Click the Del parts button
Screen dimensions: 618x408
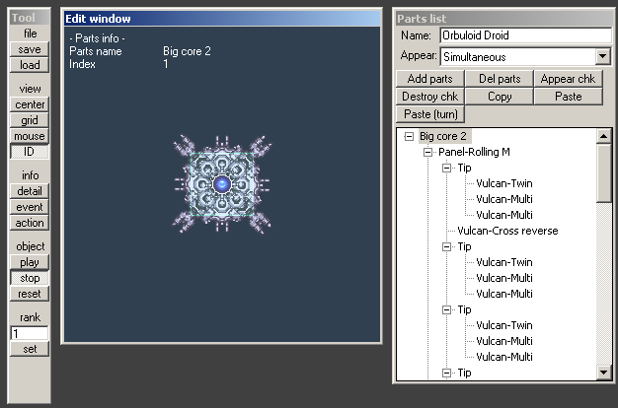click(x=500, y=79)
